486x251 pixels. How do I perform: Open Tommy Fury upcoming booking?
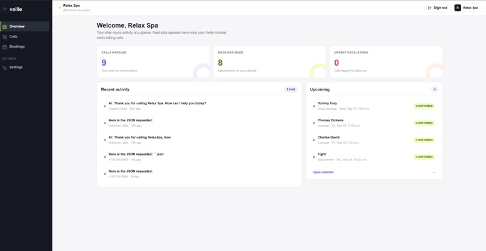374,106
